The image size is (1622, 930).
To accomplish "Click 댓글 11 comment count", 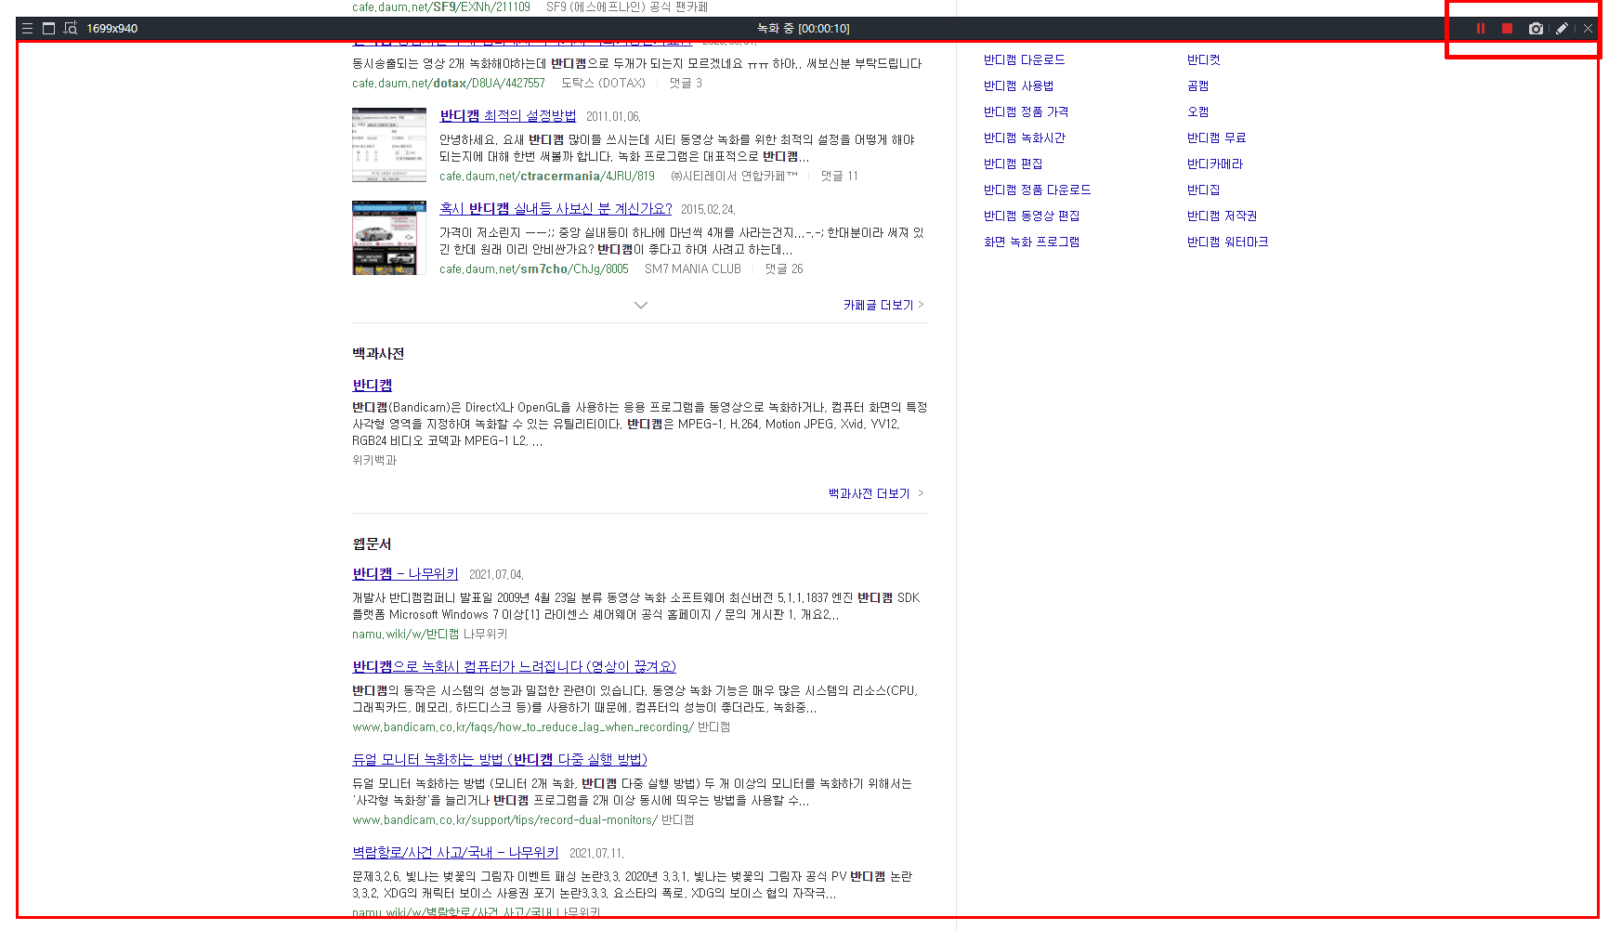I will pos(839,177).
